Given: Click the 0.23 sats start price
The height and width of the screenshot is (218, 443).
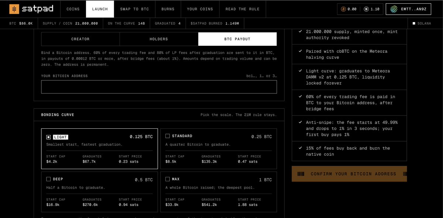Looking at the screenshot, I should click(x=128, y=162).
